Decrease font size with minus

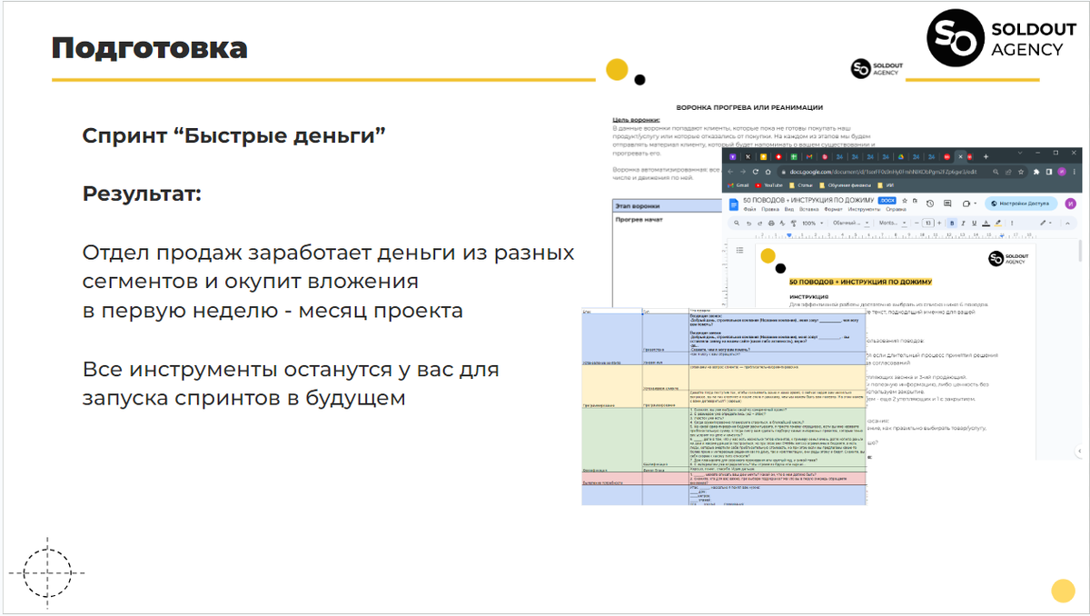coord(917,223)
